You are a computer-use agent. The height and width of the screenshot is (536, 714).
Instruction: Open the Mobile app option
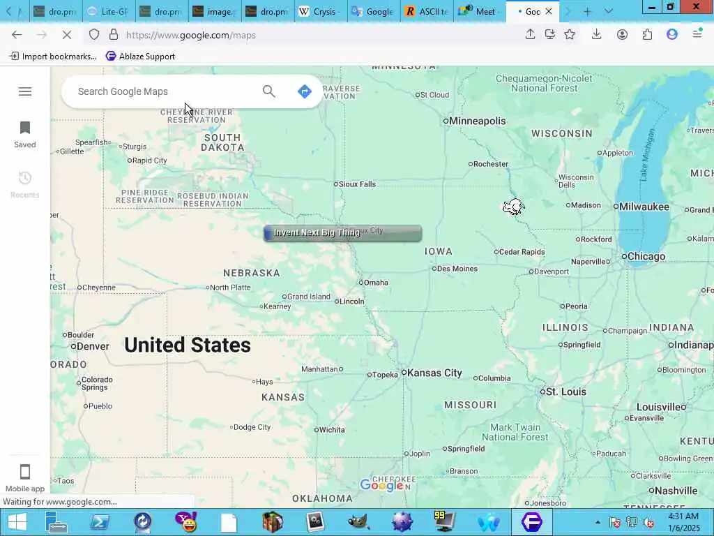click(25, 478)
